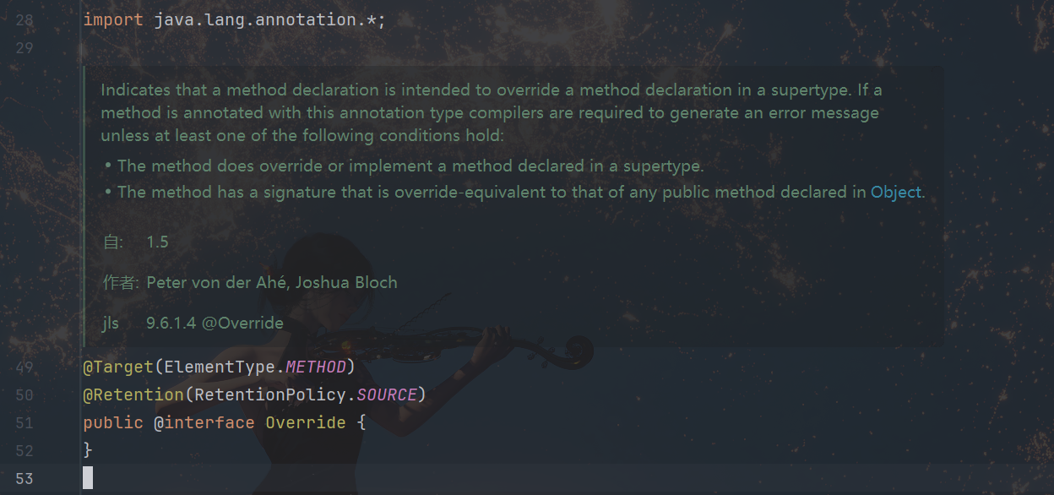
Task: Click the jls reference 9.6.1.4 @Override
Action: pyautogui.click(x=215, y=323)
